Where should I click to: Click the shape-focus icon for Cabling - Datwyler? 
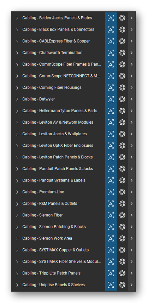click(111, 99)
